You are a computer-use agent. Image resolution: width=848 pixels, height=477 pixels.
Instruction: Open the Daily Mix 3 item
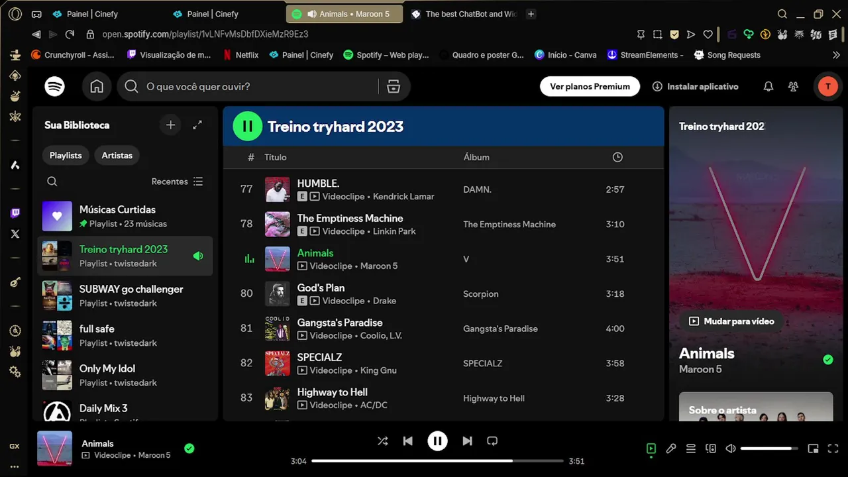125,408
